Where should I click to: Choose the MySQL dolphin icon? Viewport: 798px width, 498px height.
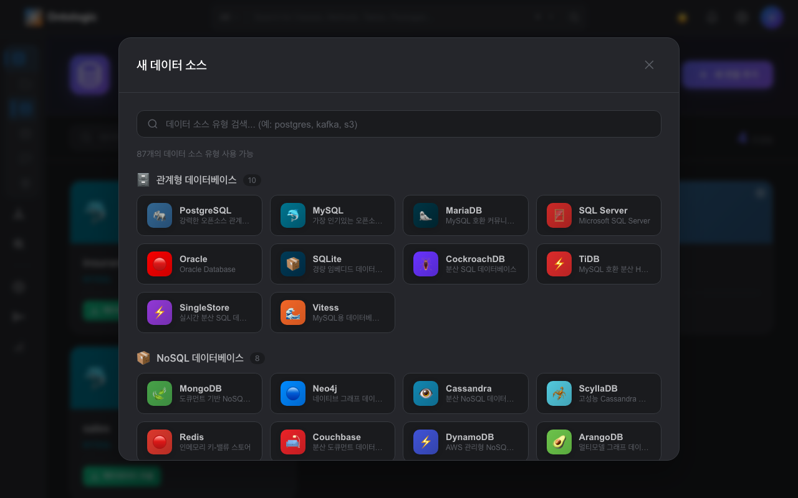(x=293, y=215)
